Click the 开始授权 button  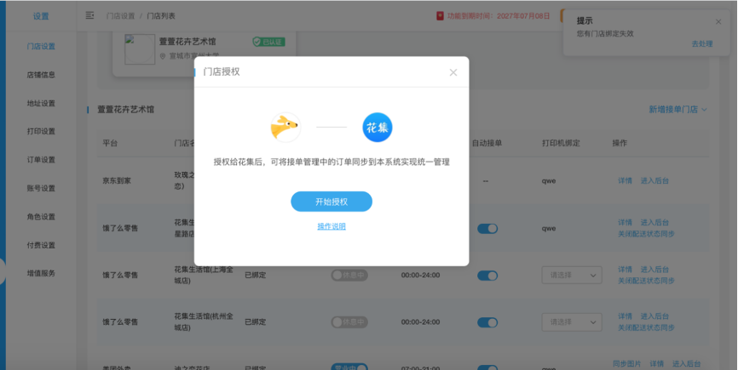[332, 202]
